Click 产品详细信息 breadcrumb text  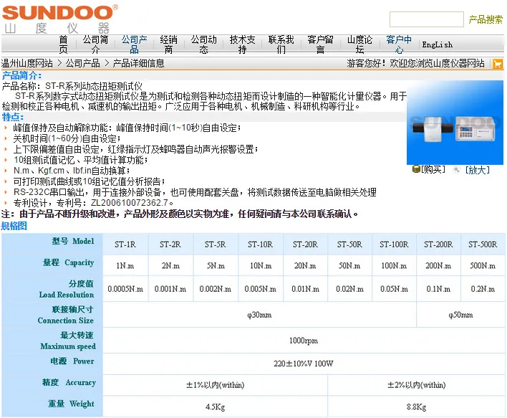[138, 63]
